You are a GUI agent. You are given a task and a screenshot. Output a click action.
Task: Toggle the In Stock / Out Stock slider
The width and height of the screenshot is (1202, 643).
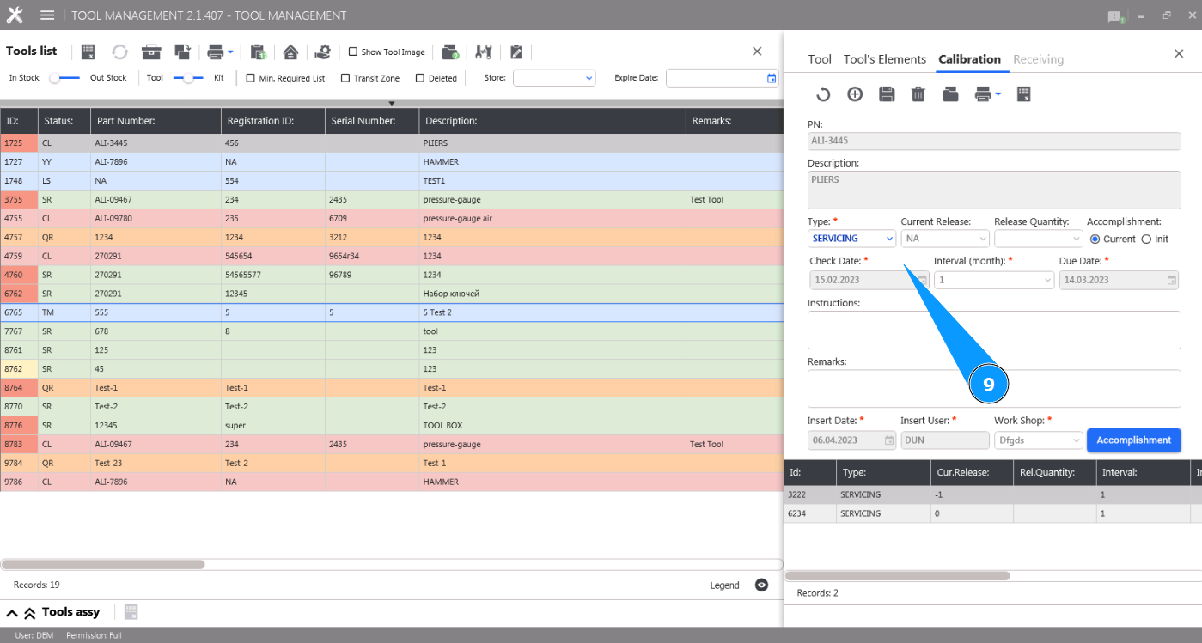coord(64,78)
